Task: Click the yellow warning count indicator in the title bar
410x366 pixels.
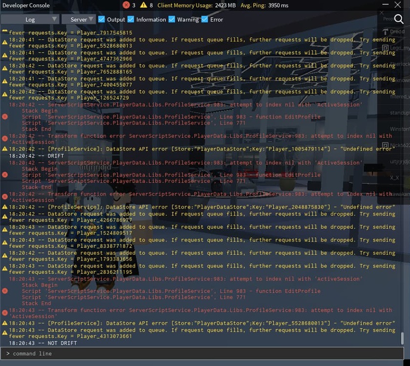Action: click(x=143, y=5)
